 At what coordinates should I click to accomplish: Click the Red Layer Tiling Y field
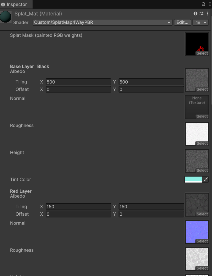151,207
